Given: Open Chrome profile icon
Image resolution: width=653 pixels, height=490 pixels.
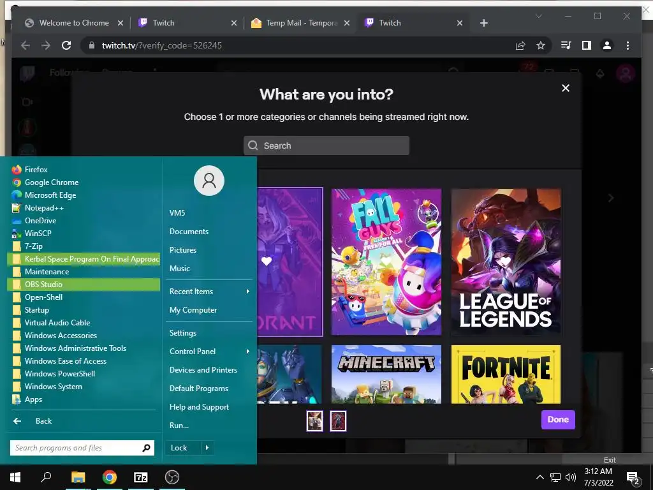Looking at the screenshot, I should pos(607,45).
